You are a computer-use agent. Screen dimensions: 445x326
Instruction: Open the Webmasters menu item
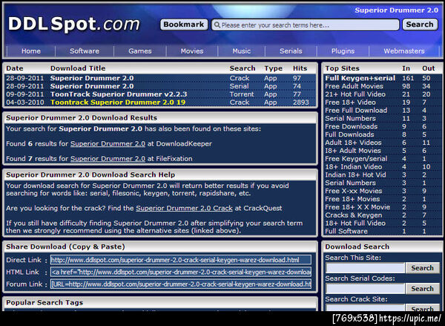click(404, 51)
